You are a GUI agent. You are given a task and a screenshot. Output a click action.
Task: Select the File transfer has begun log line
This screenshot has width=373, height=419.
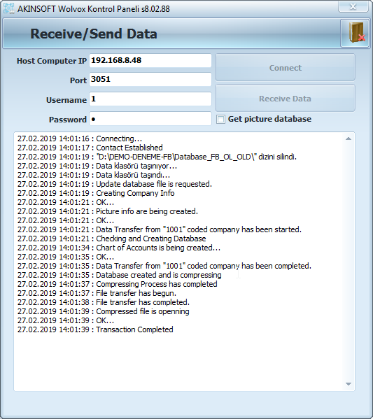[x=97, y=293]
